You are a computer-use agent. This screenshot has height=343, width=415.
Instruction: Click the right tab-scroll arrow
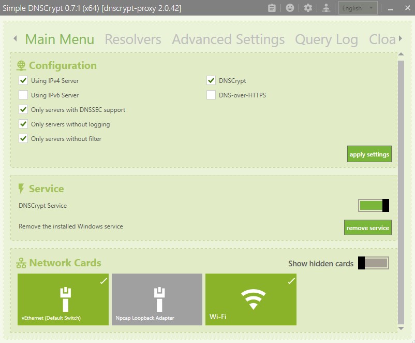click(x=400, y=39)
